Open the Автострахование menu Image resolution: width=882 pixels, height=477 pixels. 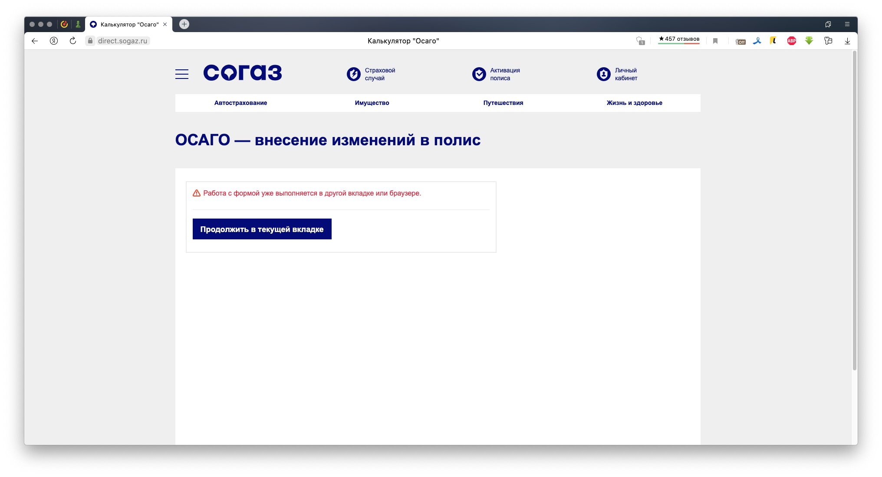coord(240,103)
